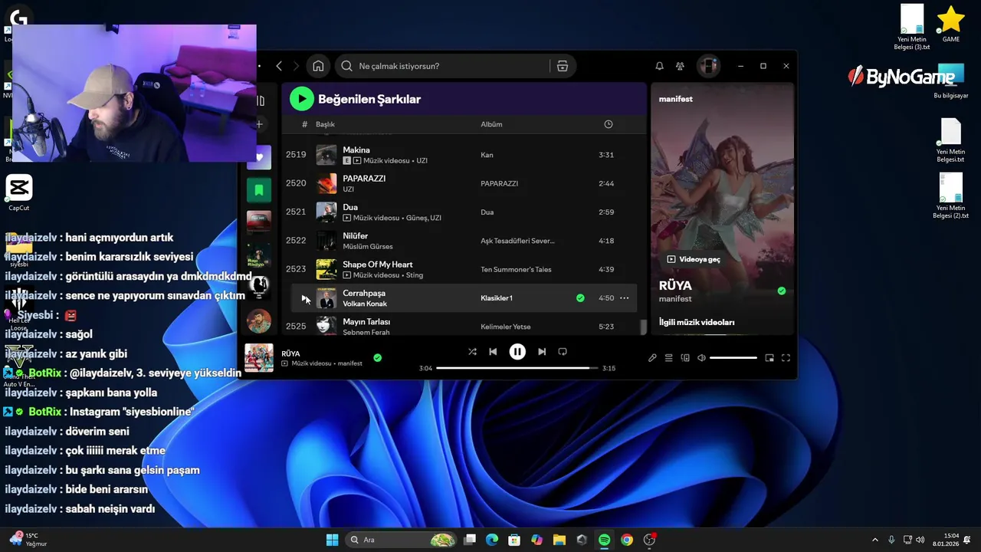Toggle liked checkmark on Cerrahpaşa row
This screenshot has width=981, height=552.
point(580,297)
